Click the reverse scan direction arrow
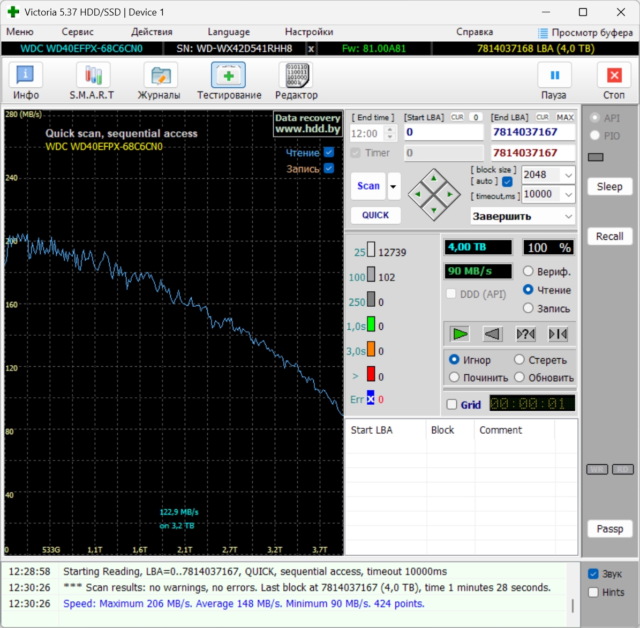The image size is (640, 628). pos(492,334)
